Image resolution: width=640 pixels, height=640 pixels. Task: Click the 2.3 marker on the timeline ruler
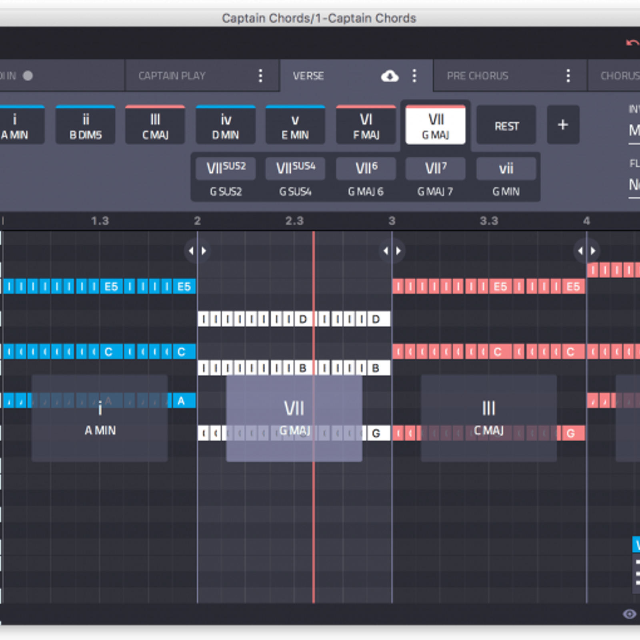[294, 221]
